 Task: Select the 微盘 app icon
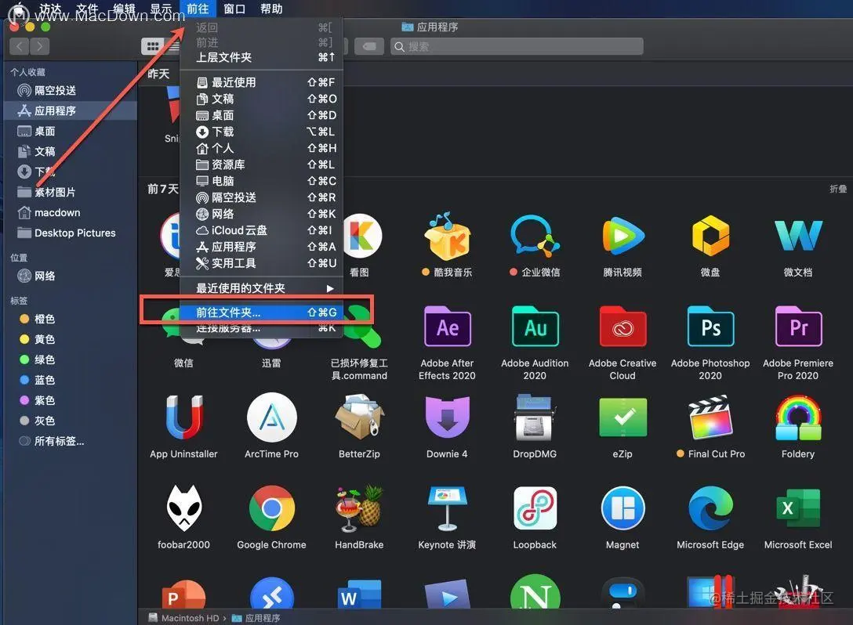coord(710,236)
